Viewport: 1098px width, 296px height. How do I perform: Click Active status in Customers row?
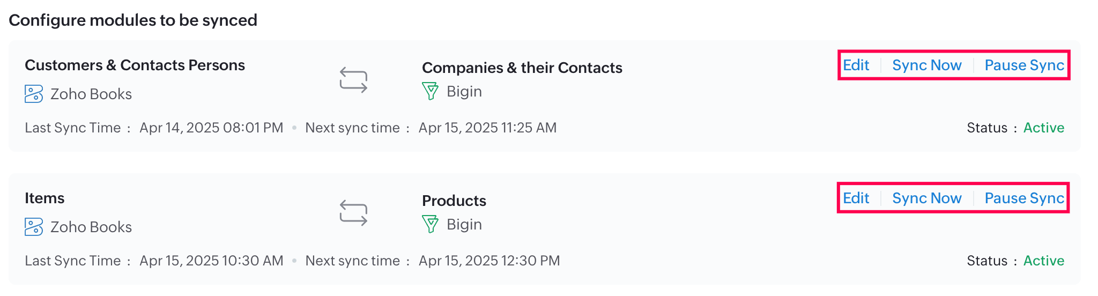point(1043,128)
